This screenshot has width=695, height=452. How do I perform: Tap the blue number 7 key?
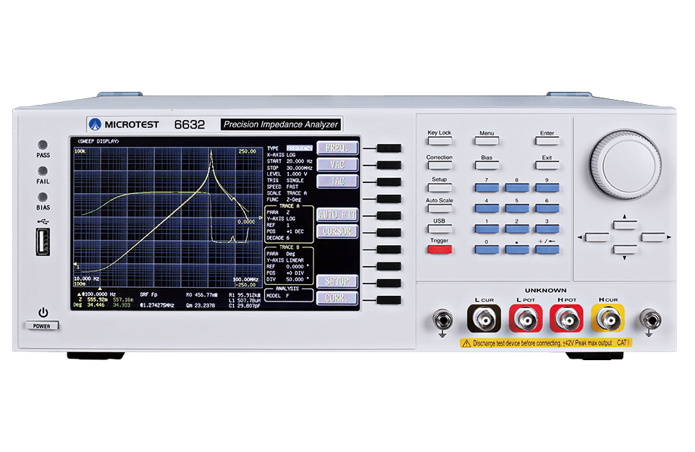click(x=486, y=188)
